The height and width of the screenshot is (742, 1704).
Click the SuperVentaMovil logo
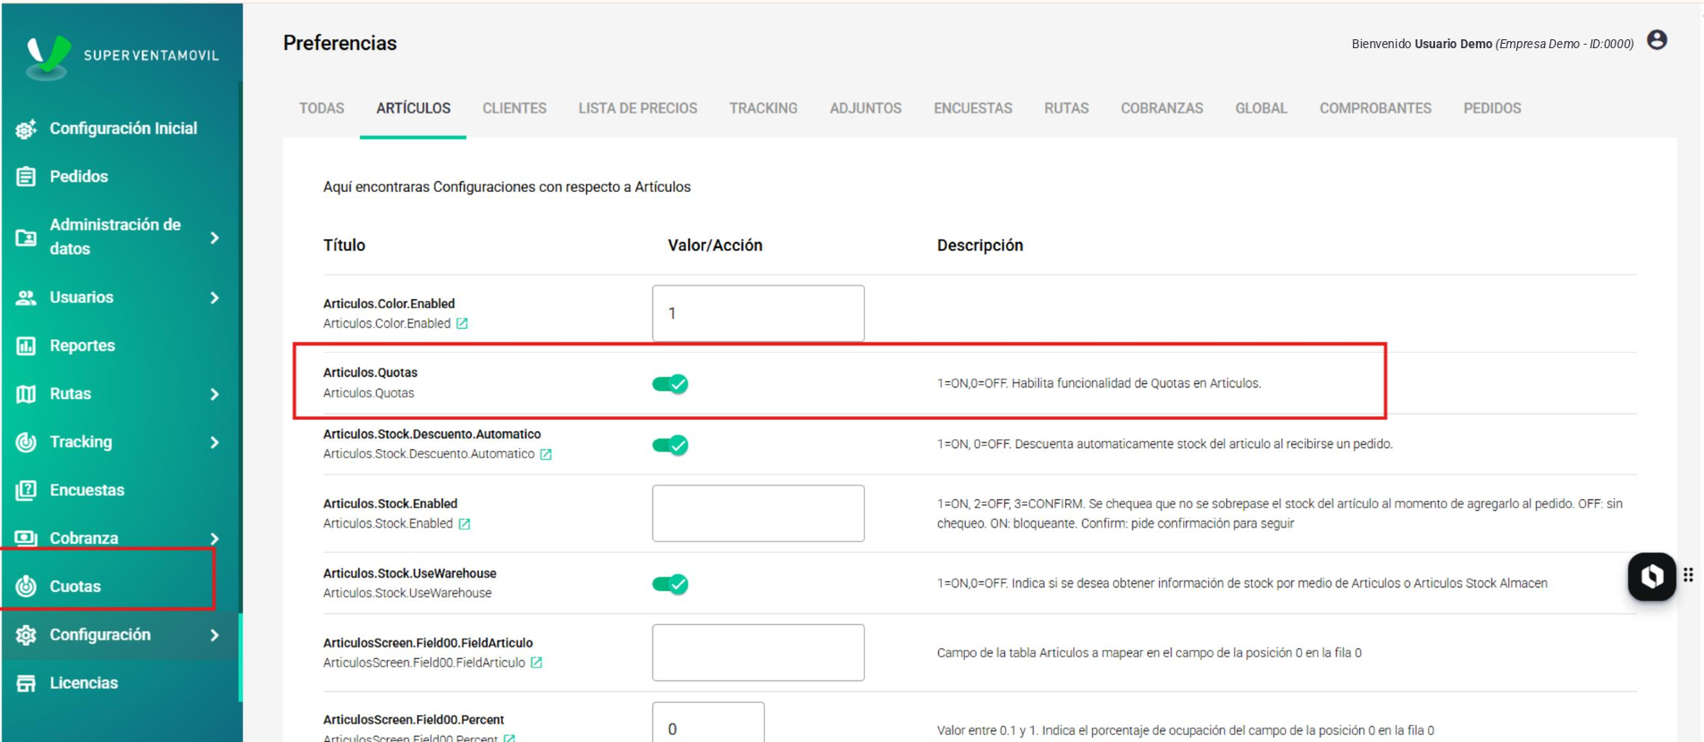tap(122, 56)
